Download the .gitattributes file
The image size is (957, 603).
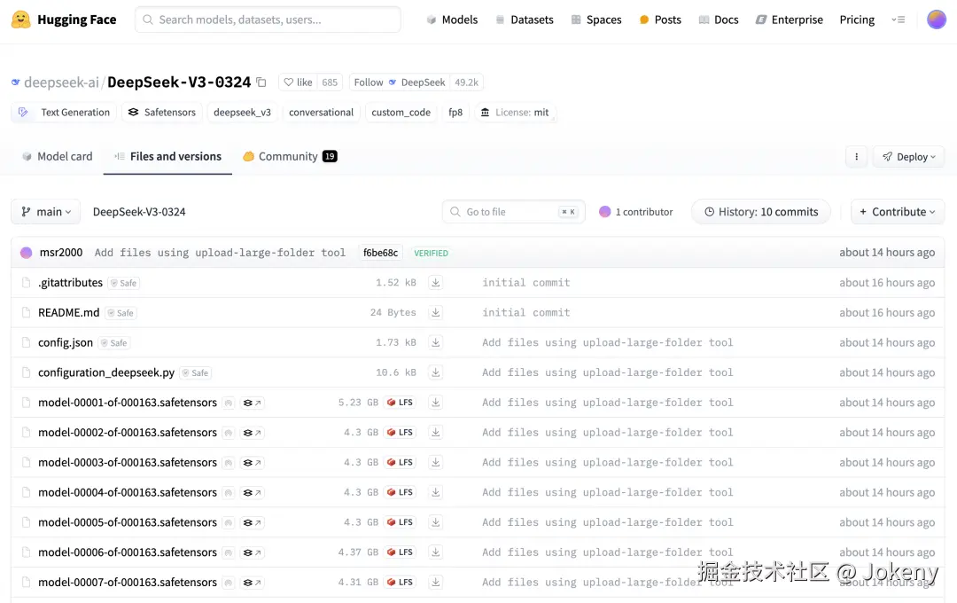click(435, 282)
